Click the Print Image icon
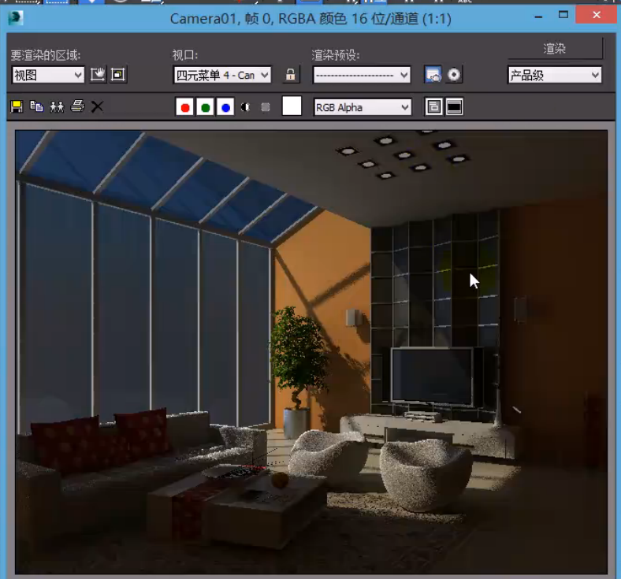Image resolution: width=621 pixels, height=579 pixels. coord(77,106)
